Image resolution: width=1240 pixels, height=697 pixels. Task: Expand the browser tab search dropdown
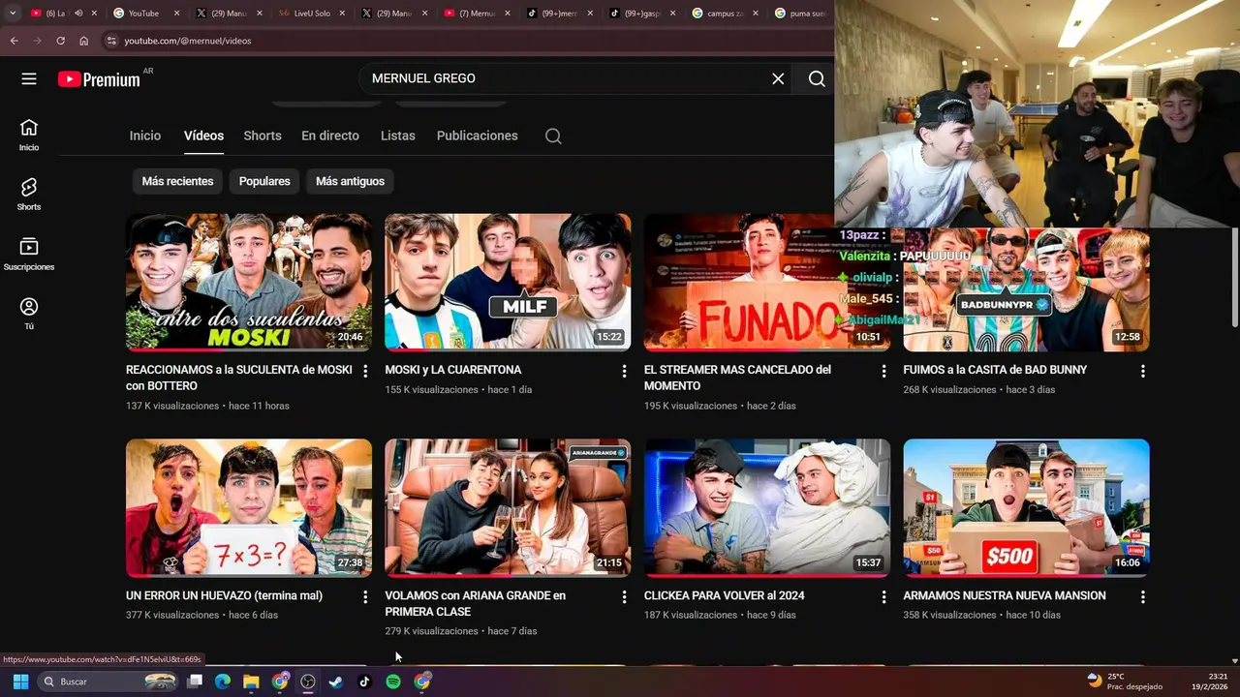point(12,14)
